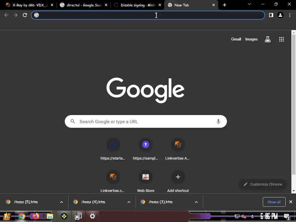Image resolution: width=296 pixels, height=222 pixels.
Task: Open the https://sampl... shortcut
Action: pos(146,149)
